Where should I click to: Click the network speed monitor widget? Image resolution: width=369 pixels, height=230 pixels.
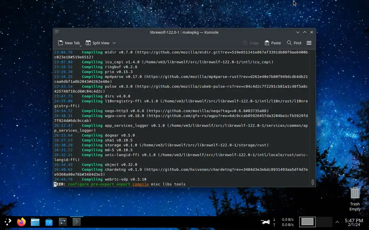point(283,222)
